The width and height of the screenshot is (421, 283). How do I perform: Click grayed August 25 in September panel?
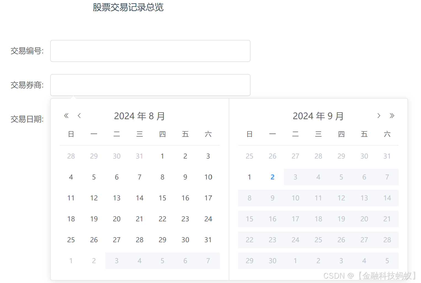click(249, 156)
